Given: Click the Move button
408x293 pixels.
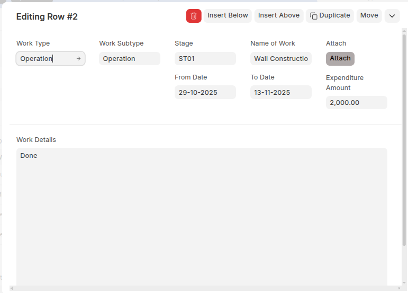Looking at the screenshot, I should 369,16.
